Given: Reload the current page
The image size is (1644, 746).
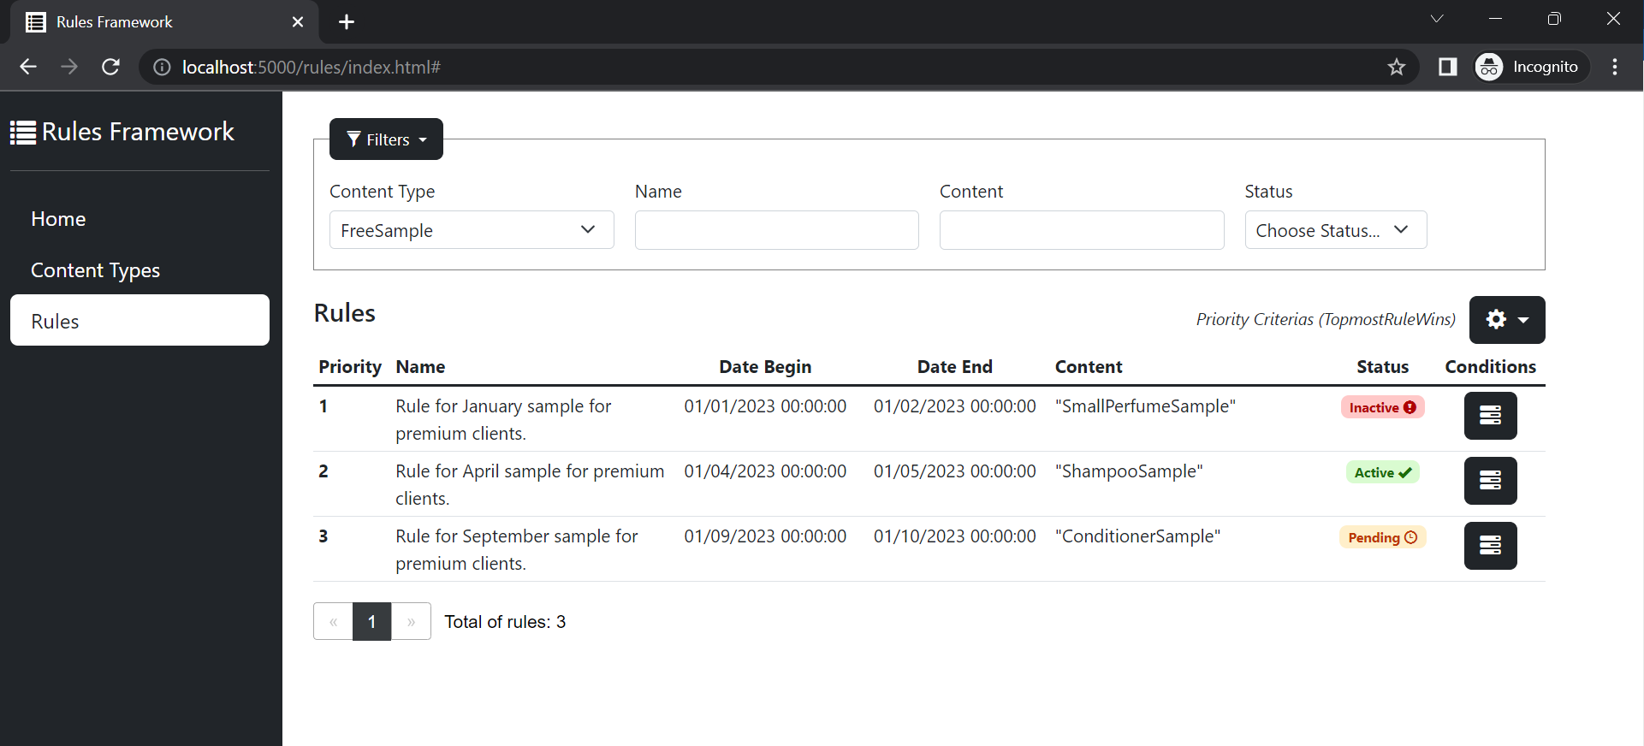Looking at the screenshot, I should pos(110,67).
